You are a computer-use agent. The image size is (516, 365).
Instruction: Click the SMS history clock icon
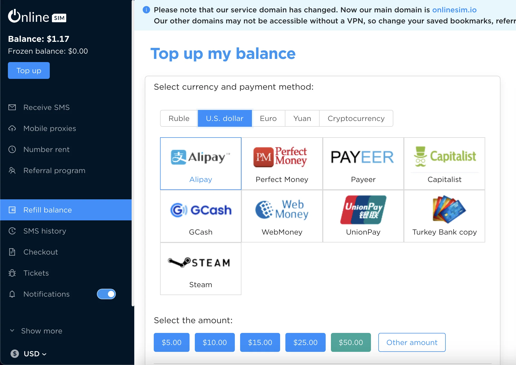click(12, 231)
